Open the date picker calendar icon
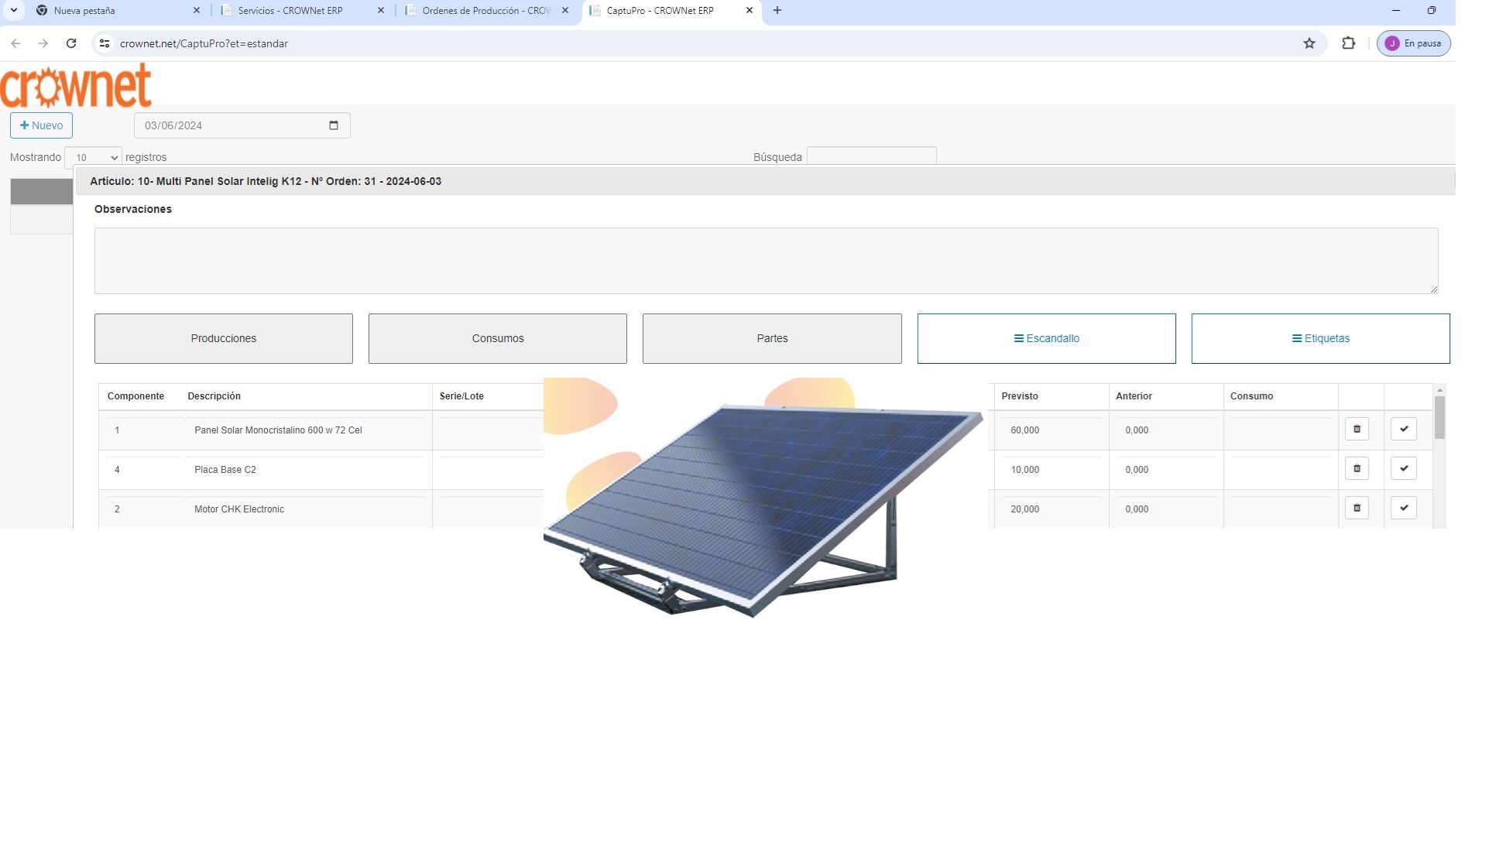This screenshot has height=846, width=1492. coord(334,125)
